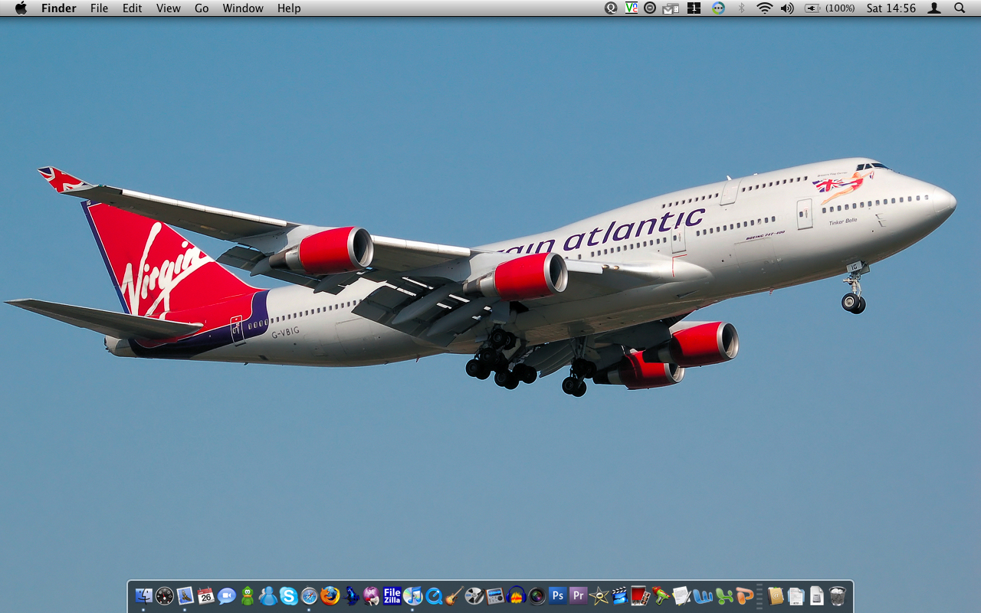Viewport: 981px width, 613px height.
Task: Open Firefox browser in the Dock
Action: coord(330,595)
